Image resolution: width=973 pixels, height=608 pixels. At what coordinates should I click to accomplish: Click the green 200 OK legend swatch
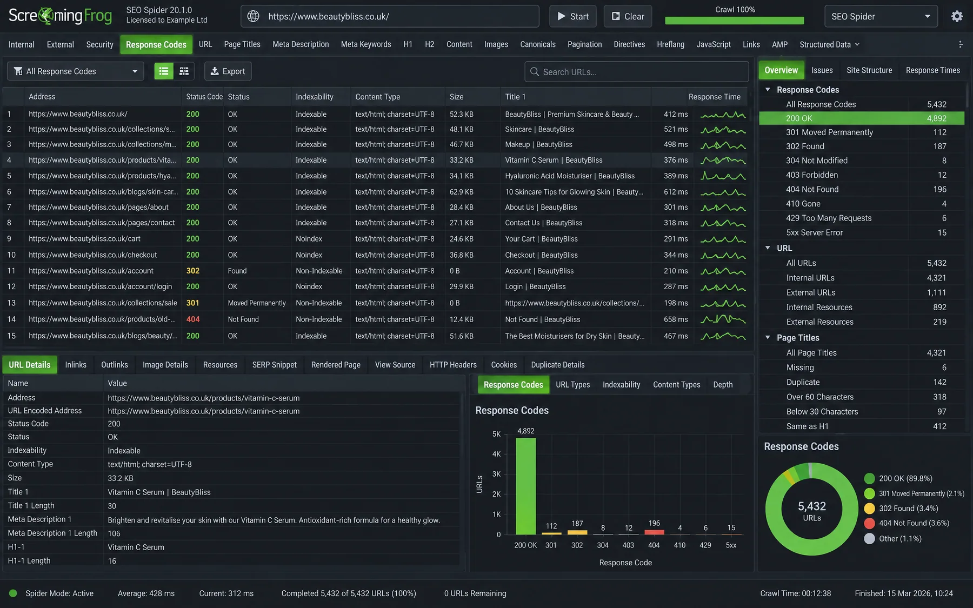tap(869, 479)
